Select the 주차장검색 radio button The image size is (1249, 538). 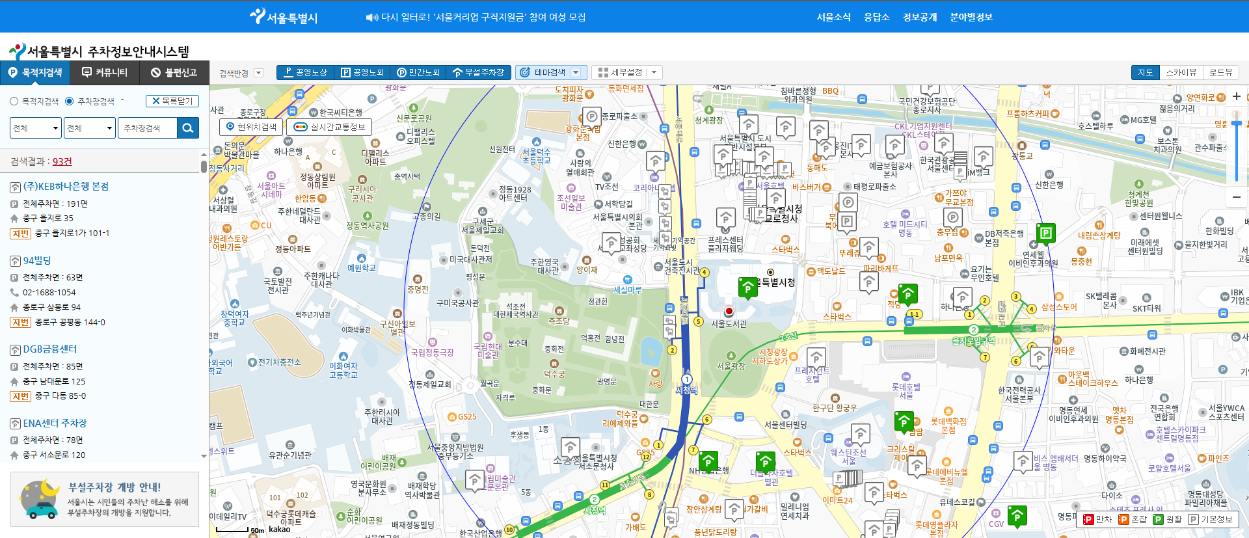point(70,101)
